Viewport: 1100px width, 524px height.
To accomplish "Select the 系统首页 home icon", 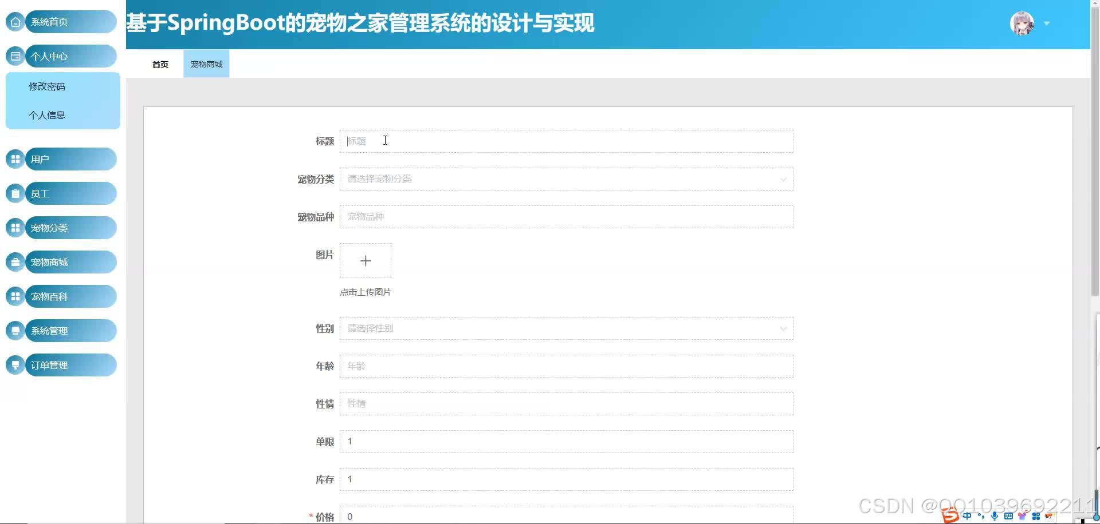I will (x=15, y=22).
